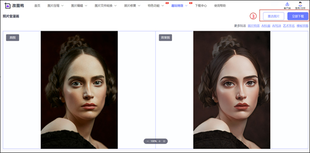Click the cartoon effect portrait image

(232, 90)
